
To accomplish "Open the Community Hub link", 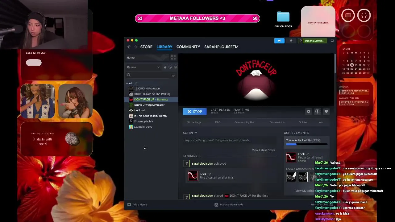I will click(245, 122).
